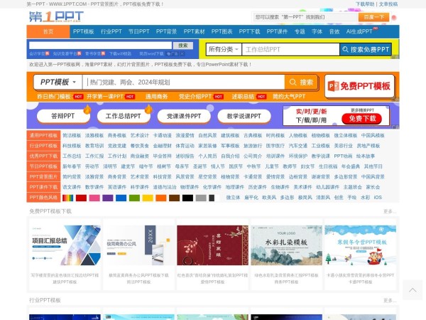Select the 节日PPT模板 sidebar category

click(44, 166)
